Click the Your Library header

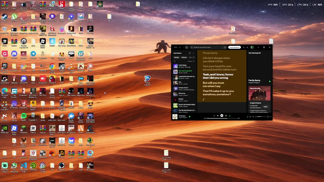177,53
